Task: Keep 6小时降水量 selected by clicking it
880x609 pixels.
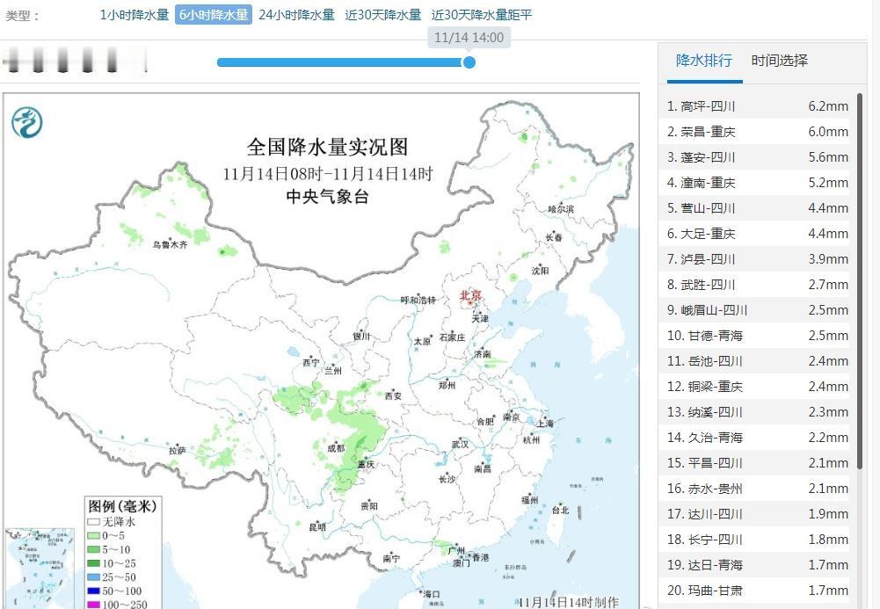Action: 212,15
